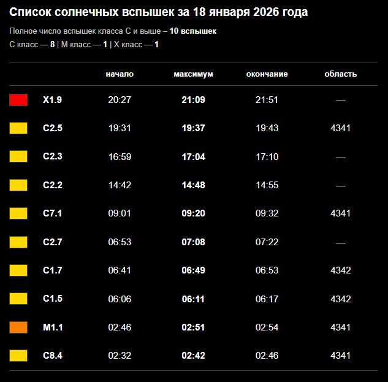The height and width of the screenshot is (382, 388).
Task: Click the yellow C8.4 flare color indicator
Action: point(18,356)
